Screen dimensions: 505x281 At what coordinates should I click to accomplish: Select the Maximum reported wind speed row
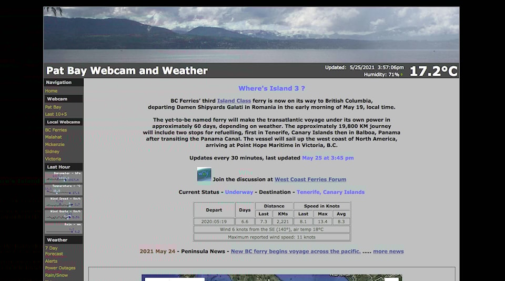[272, 237]
